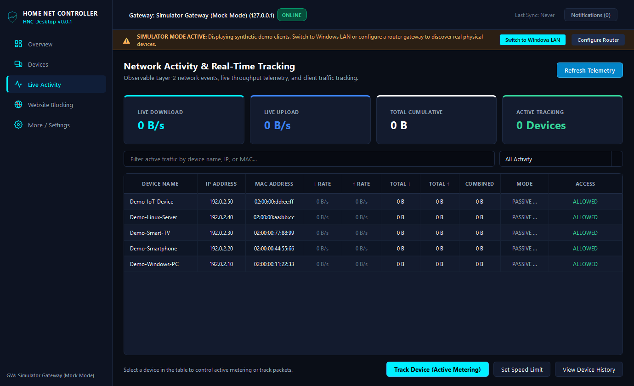The height and width of the screenshot is (386, 634).
Task: Click the Overview grid icon in sidebar
Action: point(18,44)
